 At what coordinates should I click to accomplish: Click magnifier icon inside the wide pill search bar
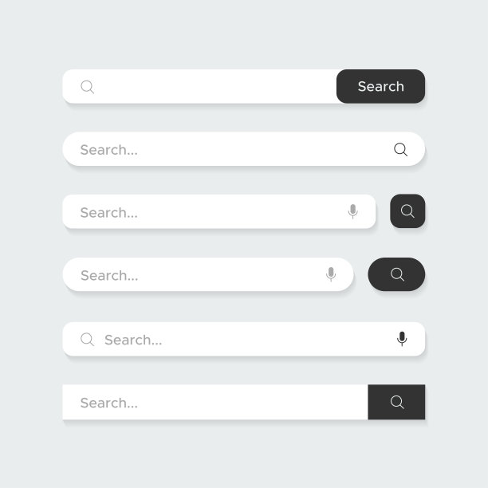(x=401, y=149)
